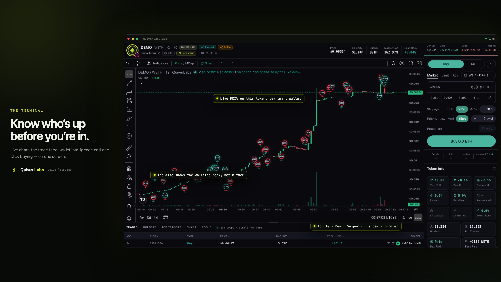Open the POOLS tab
Viewport: 501px width, 282px height.
coord(206,227)
